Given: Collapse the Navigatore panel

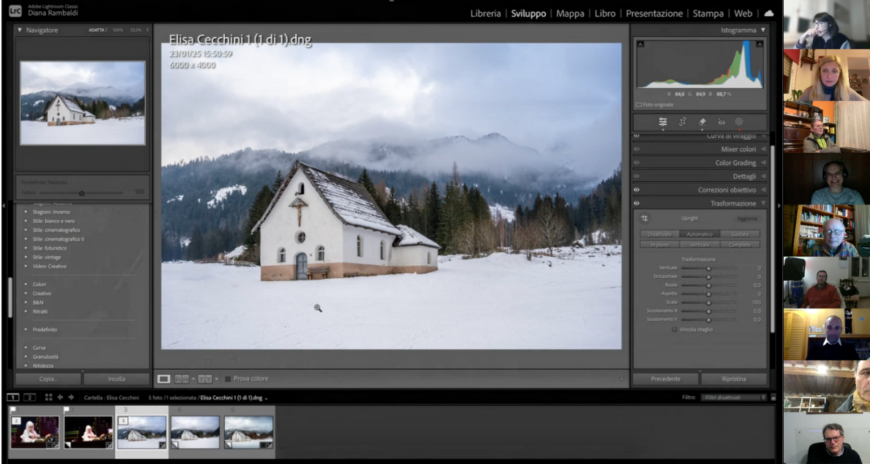Looking at the screenshot, I should point(20,30).
